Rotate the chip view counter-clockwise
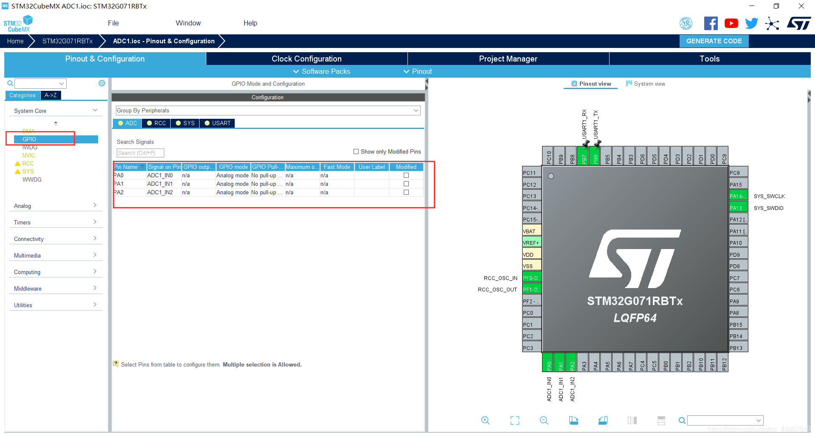This screenshot has width=815, height=437. point(603,420)
